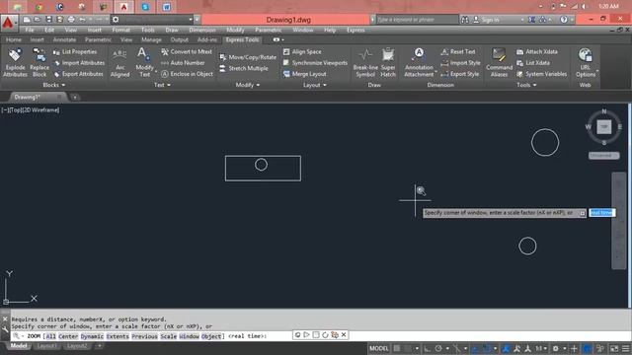Viewport: 632px width, 355px height.
Task: Click Synchronize Viewports
Action: point(315,63)
